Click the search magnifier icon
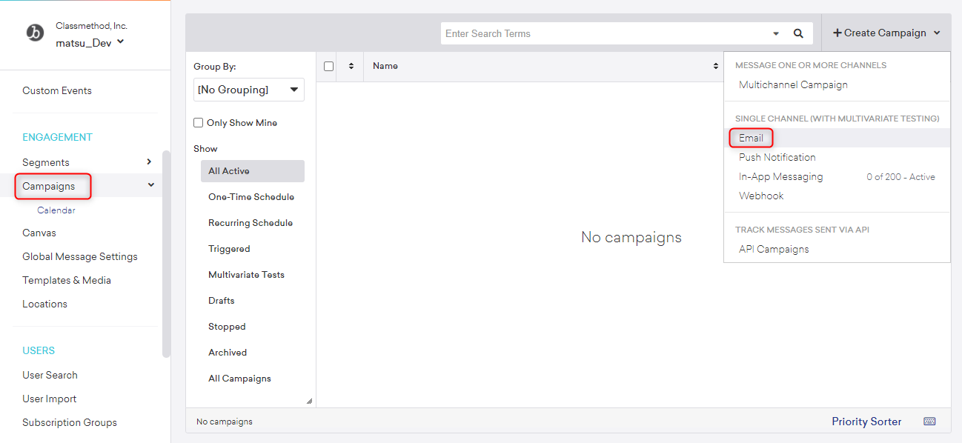This screenshot has height=443, width=962. 798,33
